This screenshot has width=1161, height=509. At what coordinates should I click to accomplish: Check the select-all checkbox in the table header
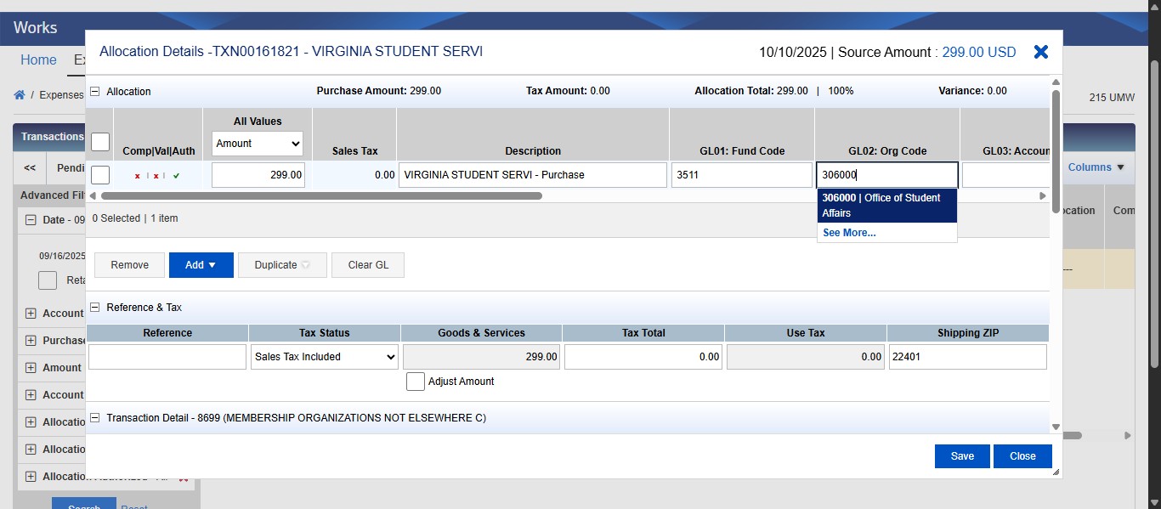(99, 142)
